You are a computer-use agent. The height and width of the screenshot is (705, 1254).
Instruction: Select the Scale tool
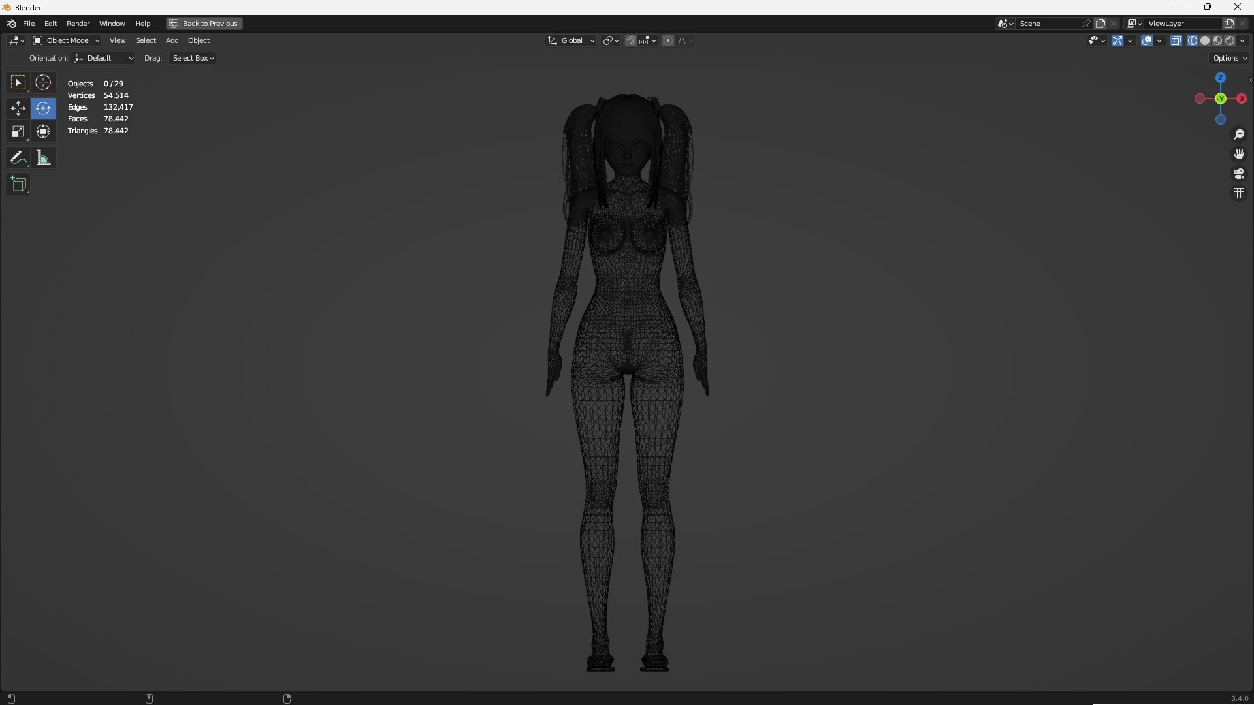[18, 132]
